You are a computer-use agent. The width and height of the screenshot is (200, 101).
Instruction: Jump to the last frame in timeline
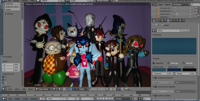112,99
